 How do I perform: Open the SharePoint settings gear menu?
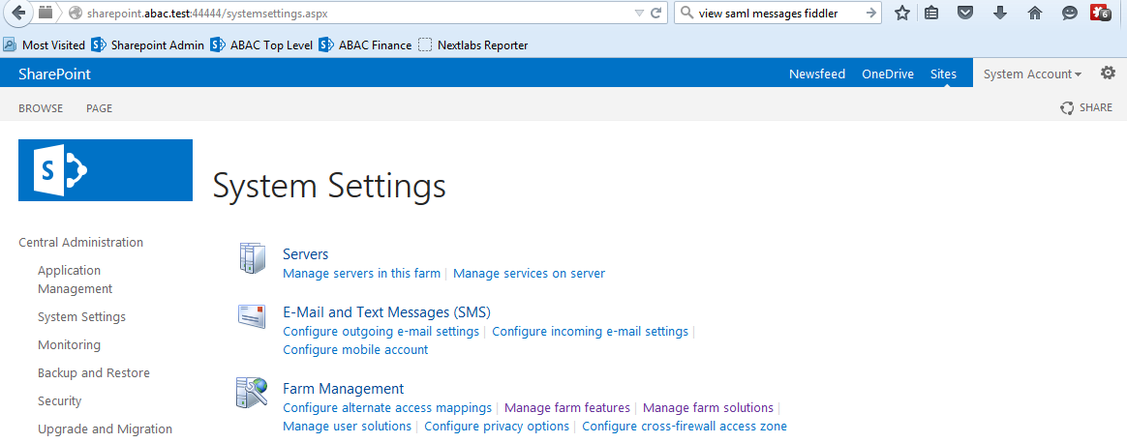tap(1108, 74)
